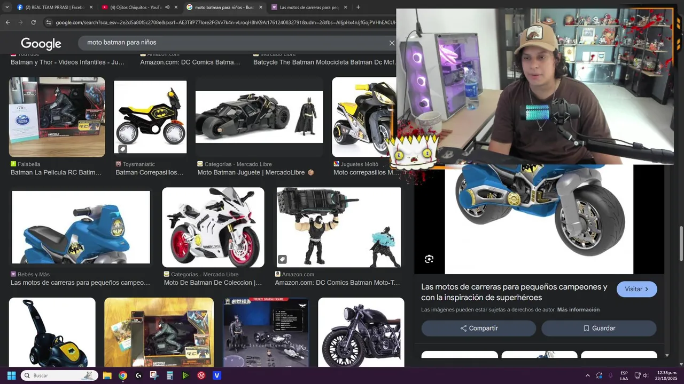Click the Batman y Thor - Videos Infantiles title
This screenshot has height=384, width=684.
click(x=68, y=62)
